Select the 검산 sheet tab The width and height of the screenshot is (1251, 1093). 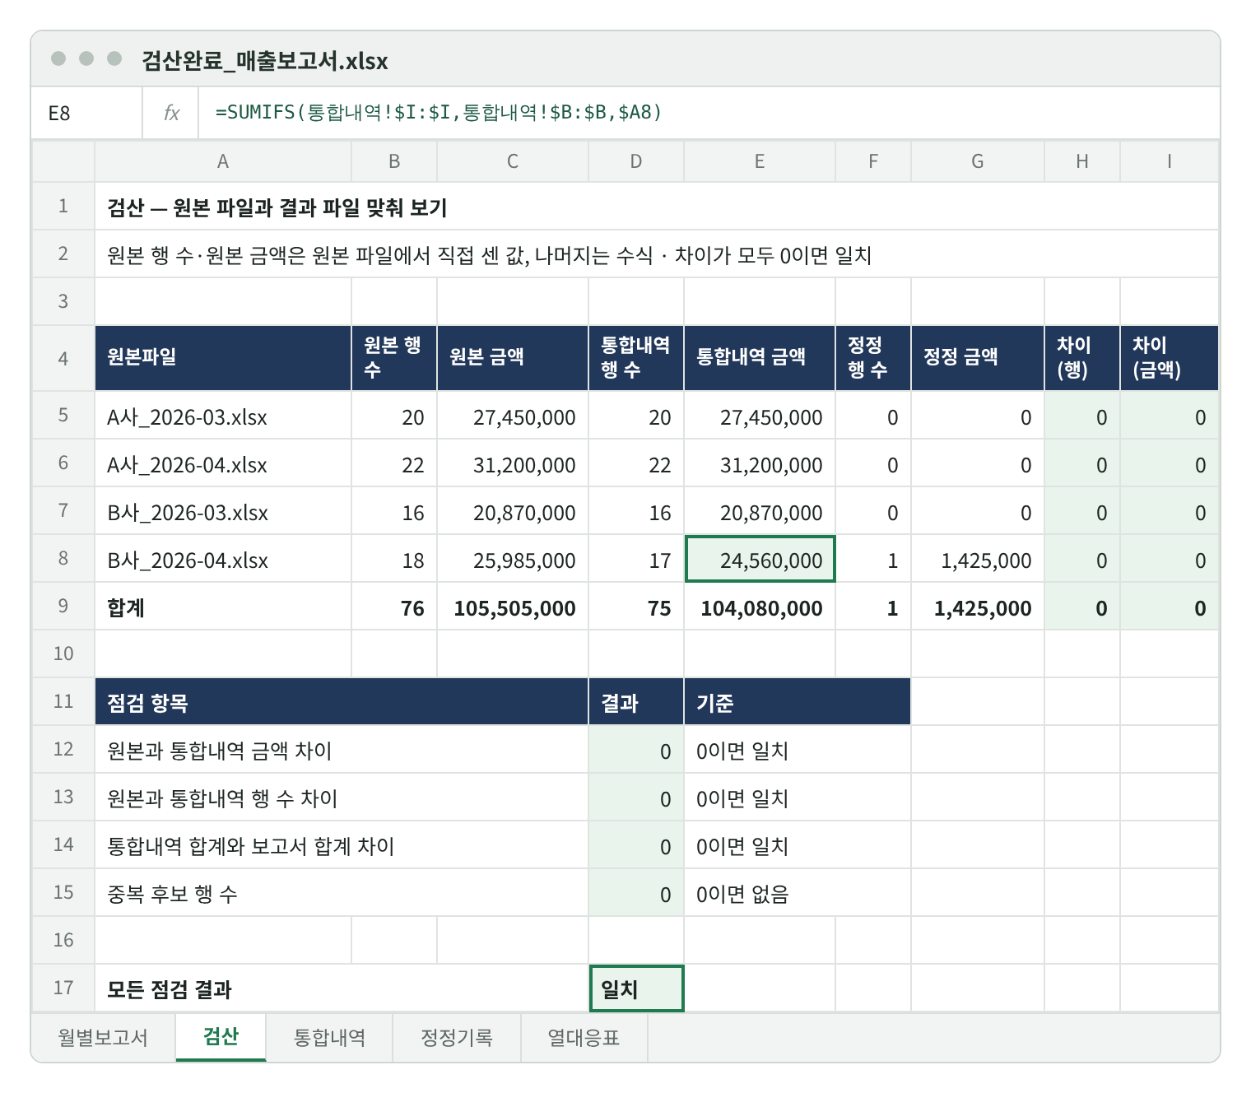(x=221, y=1037)
